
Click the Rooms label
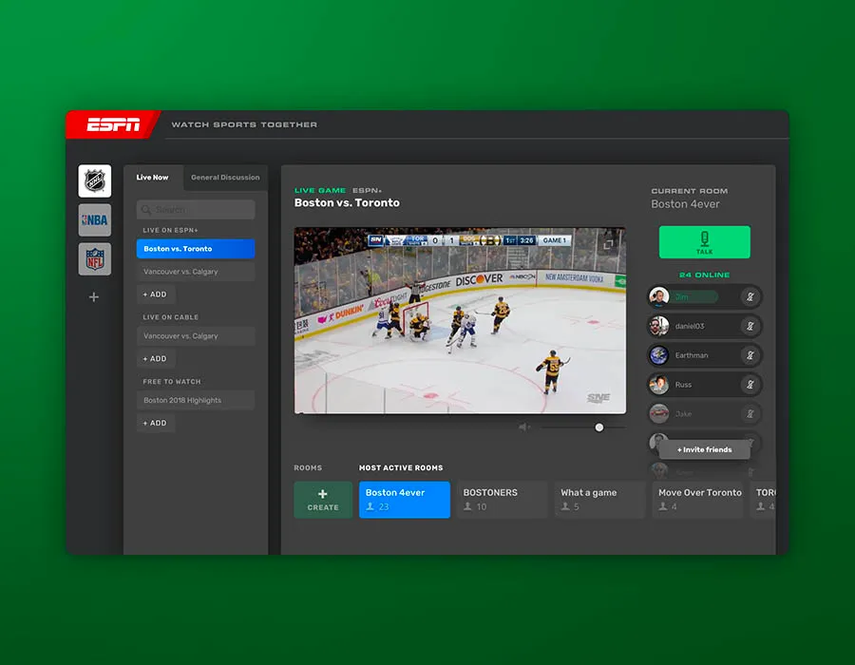308,467
